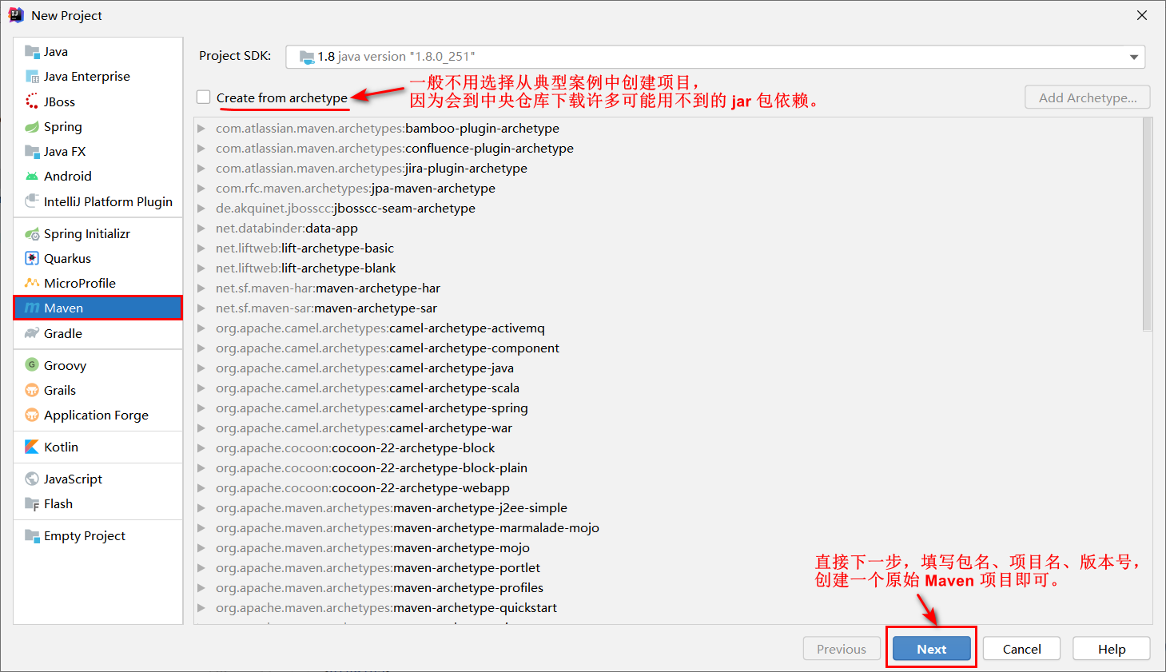Select camel-archetype-spring row
The image size is (1166, 672).
(x=668, y=408)
